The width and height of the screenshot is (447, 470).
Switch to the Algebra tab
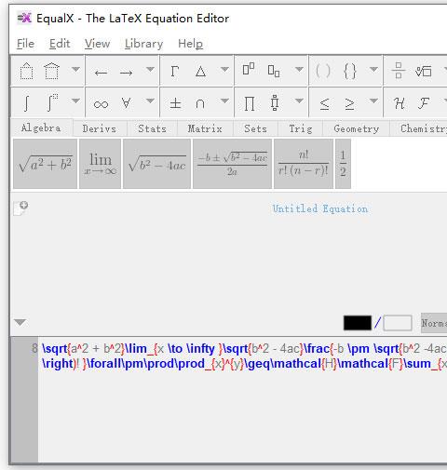tap(41, 128)
